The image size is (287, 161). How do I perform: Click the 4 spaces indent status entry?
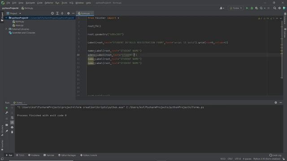pyautogui.click(x=247, y=159)
